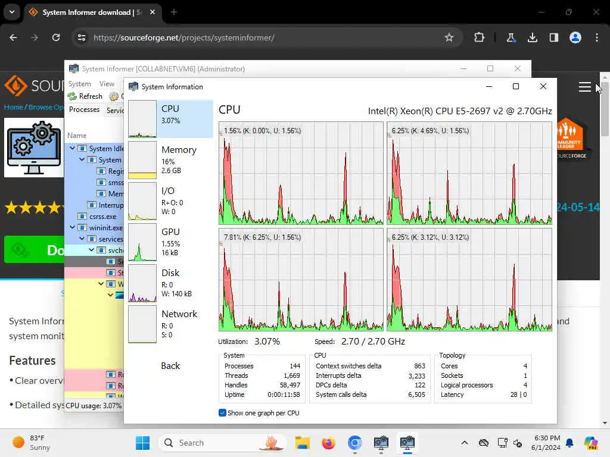Bookmark this page with the star icon
This screenshot has width=610, height=457.
coord(449,37)
